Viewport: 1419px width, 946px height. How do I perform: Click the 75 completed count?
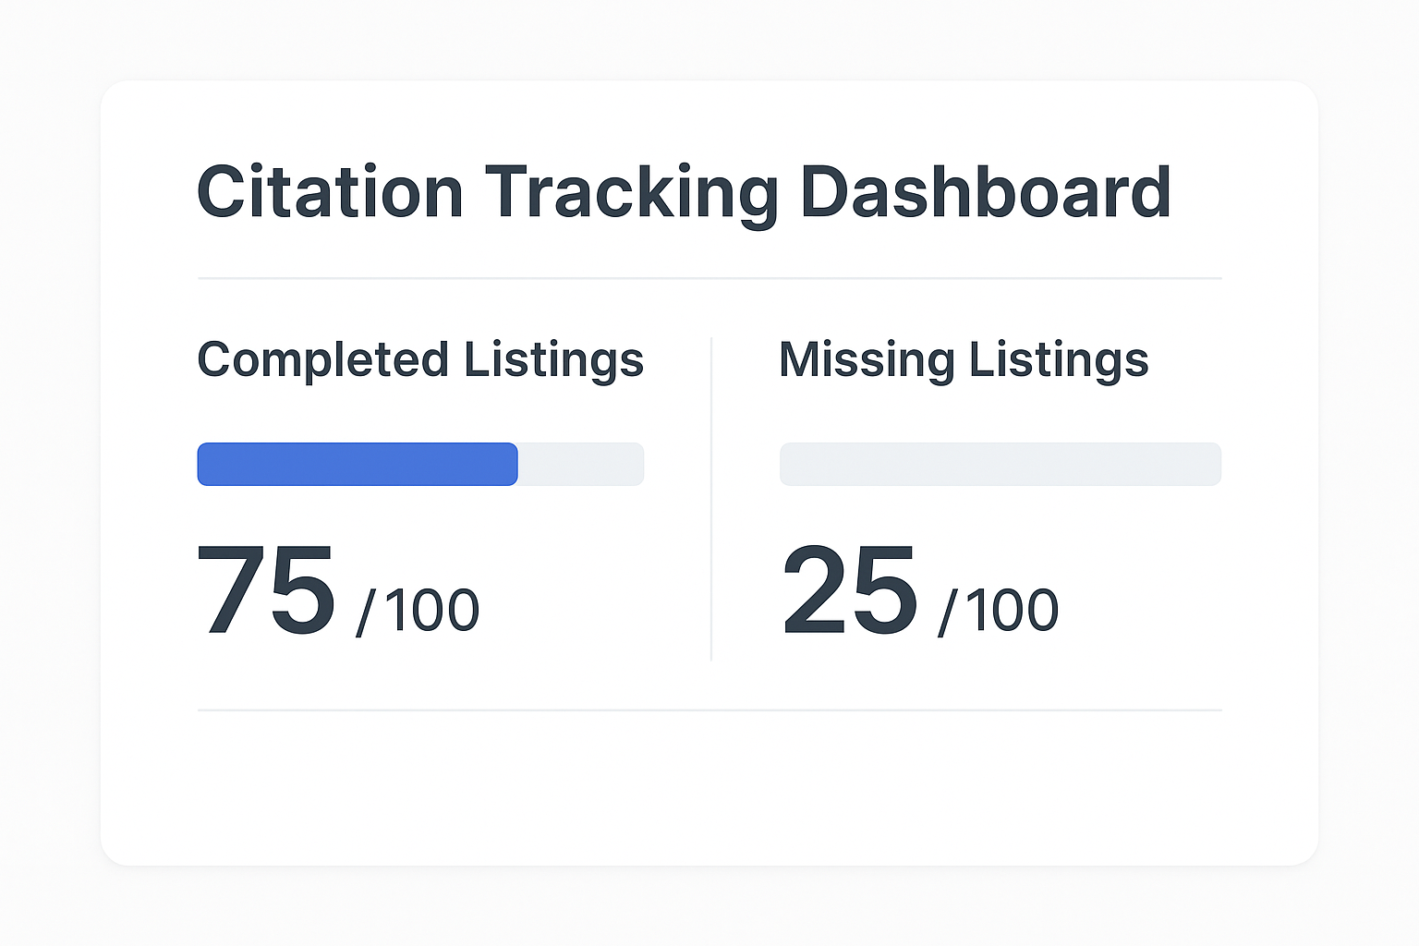tap(266, 591)
